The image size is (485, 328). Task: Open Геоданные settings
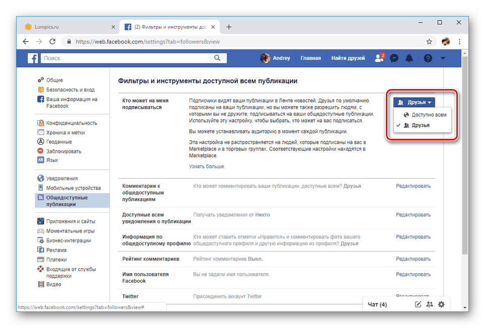(x=59, y=141)
